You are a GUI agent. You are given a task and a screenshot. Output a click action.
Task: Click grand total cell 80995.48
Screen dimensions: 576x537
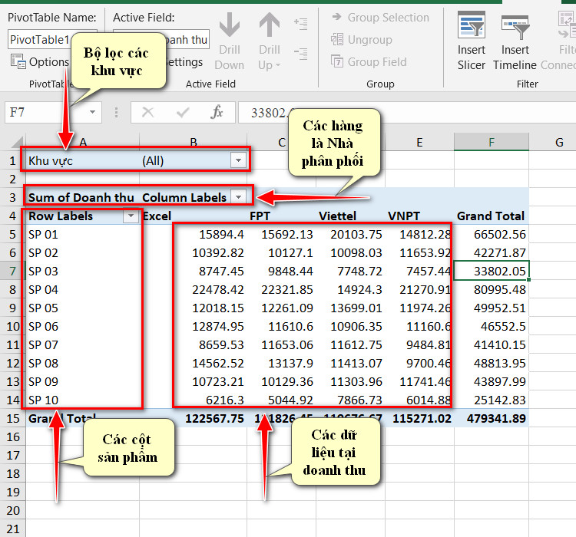tap(492, 289)
